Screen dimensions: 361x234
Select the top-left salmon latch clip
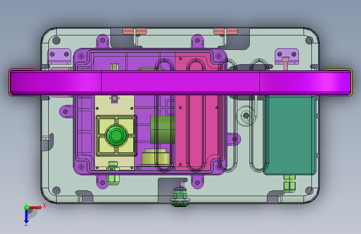134,31
